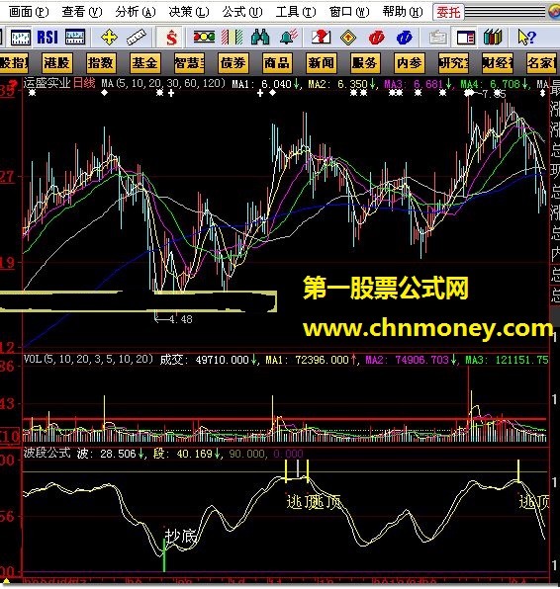560x589 pixels.
Task: Toggle the red S dollar icon
Action: (x=171, y=38)
